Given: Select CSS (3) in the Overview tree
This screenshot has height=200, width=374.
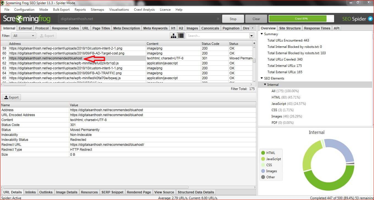Looking at the screenshot, I should (x=282, y=110).
